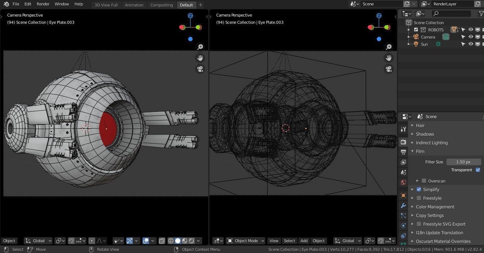Toggle camera view gizmo in left viewport

(200, 69)
